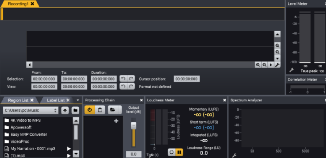326x158 pixels.
Task: Click the file list scroll down arrow
Action: point(76,154)
